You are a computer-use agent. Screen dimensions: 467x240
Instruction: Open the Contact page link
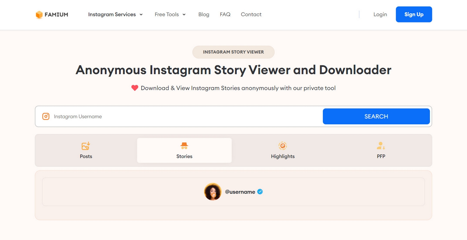pos(251,14)
